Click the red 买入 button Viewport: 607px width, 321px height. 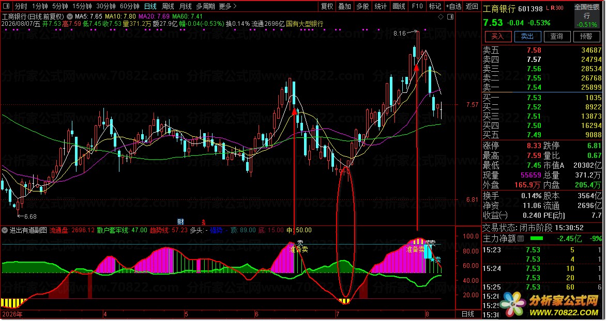click(498, 36)
